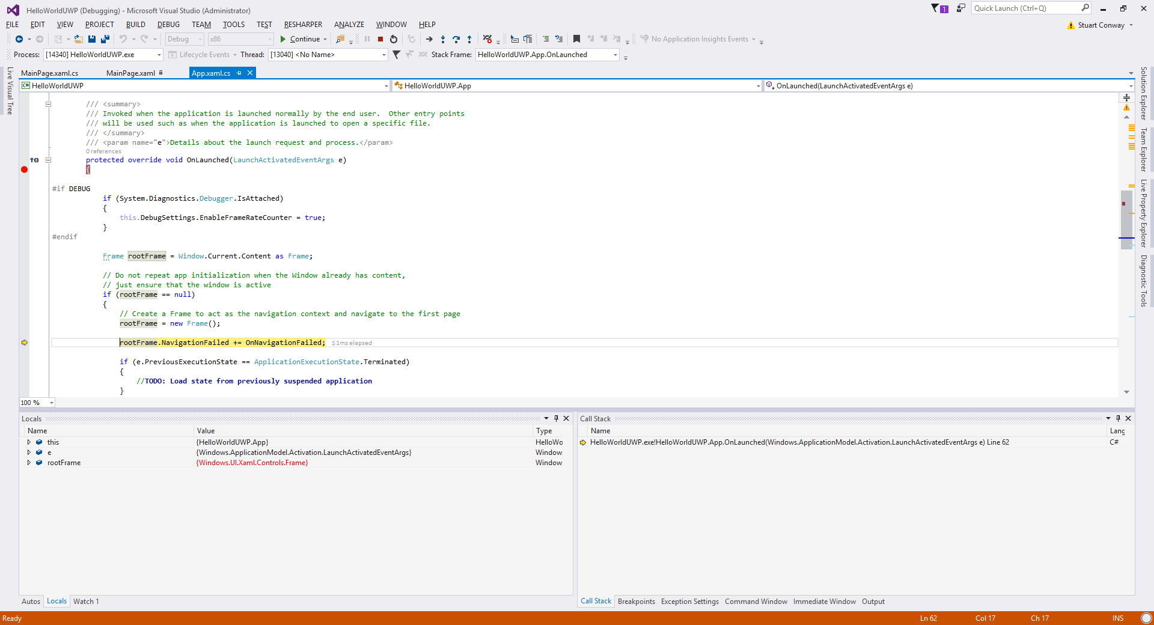Close the App.xaml.cs tab
Screen dimensions: 1154x625
coord(250,73)
